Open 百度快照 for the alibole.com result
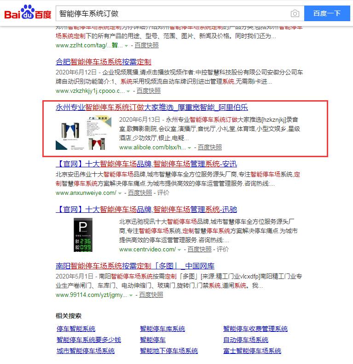 209,147
